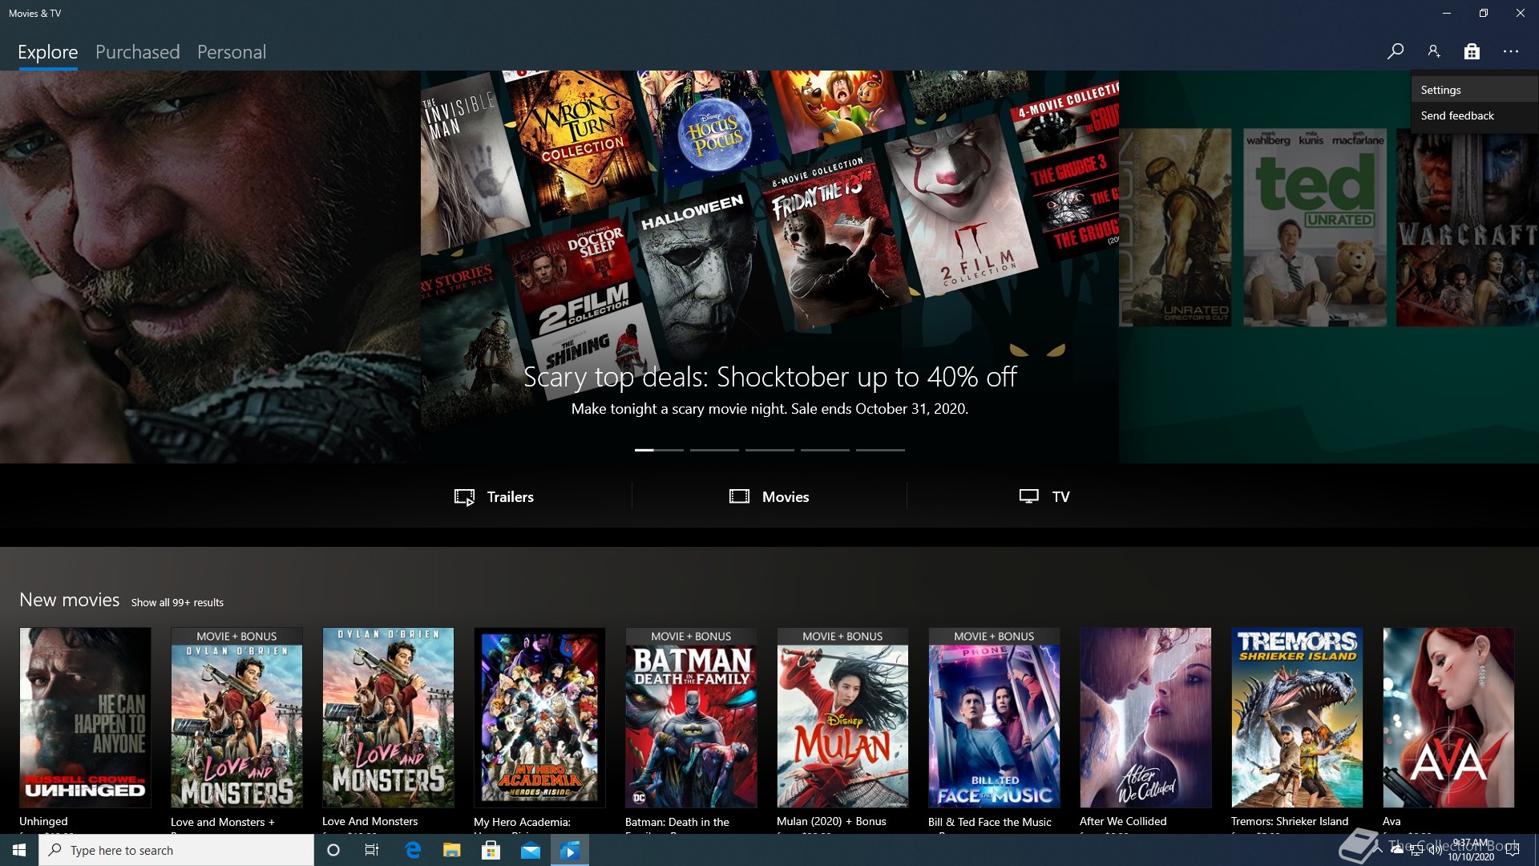Select the first carousel slide indicator
This screenshot has width=1539, height=866.
click(x=659, y=450)
